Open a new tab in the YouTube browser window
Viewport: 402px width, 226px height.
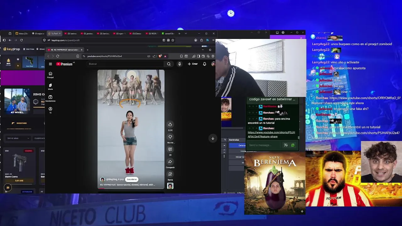(x=88, y=50)
